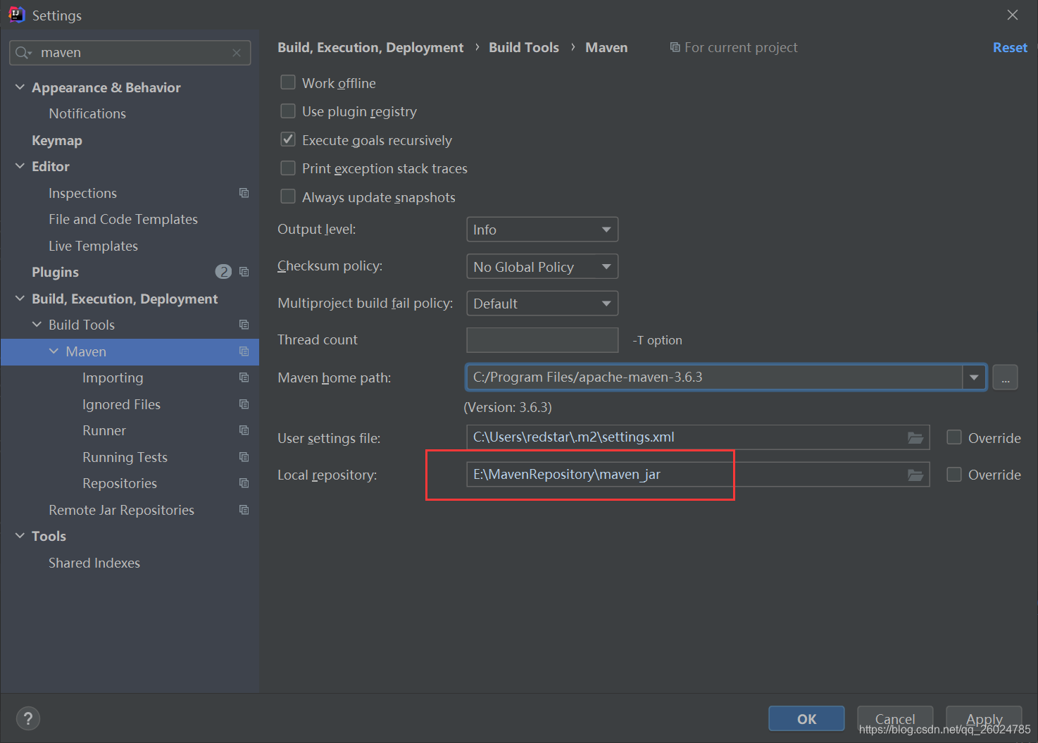The image size is (1038, 743).
Task: Click the Plugins update count badge
Action: click(x=223, y=272)
